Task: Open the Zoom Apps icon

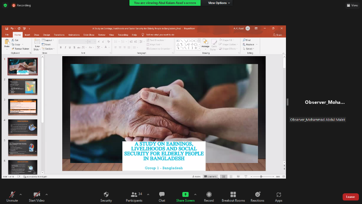Action: tap(279, 194)
